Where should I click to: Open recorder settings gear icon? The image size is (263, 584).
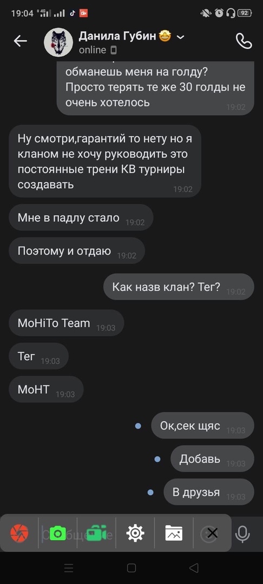tap(135, 533)
